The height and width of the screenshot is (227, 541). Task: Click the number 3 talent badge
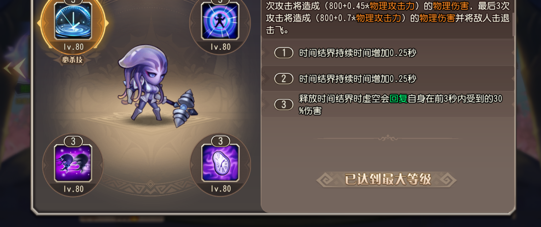[x=284, y=104]
